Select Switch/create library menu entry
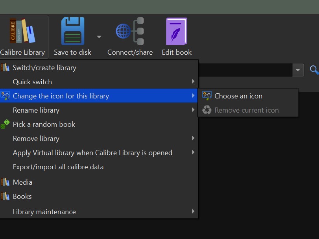319x239 pixels. 44,68
